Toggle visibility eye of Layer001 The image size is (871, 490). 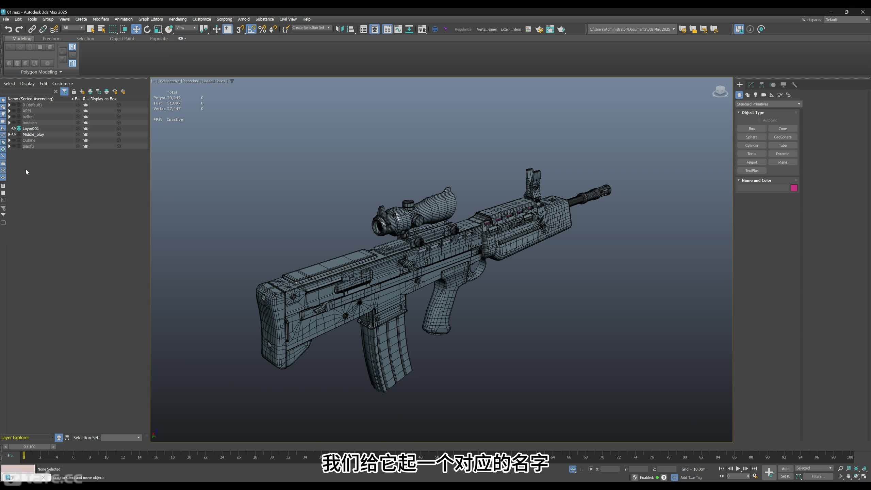pyautogui.click(x=14, y=128)
